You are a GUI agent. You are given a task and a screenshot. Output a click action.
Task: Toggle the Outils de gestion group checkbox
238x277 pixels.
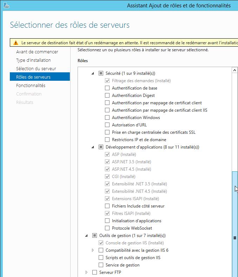pos(94,236)
